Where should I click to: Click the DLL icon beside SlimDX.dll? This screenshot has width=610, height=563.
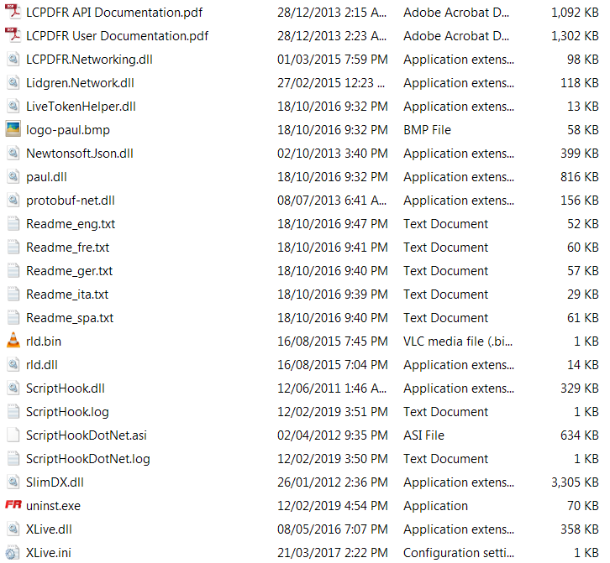(13, 482)
